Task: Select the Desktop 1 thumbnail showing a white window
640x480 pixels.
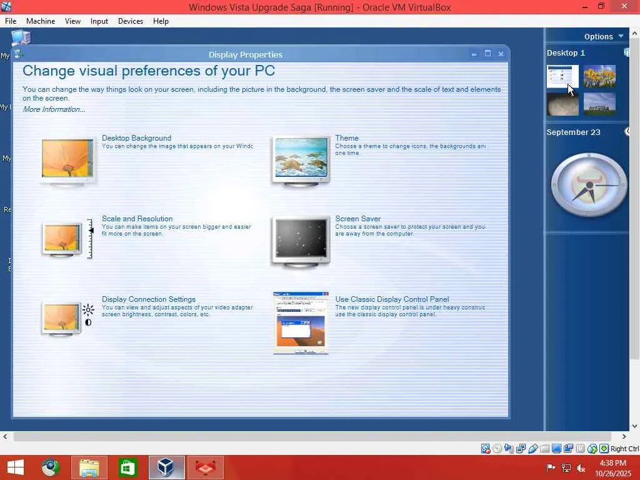Action: click(562, 76)
